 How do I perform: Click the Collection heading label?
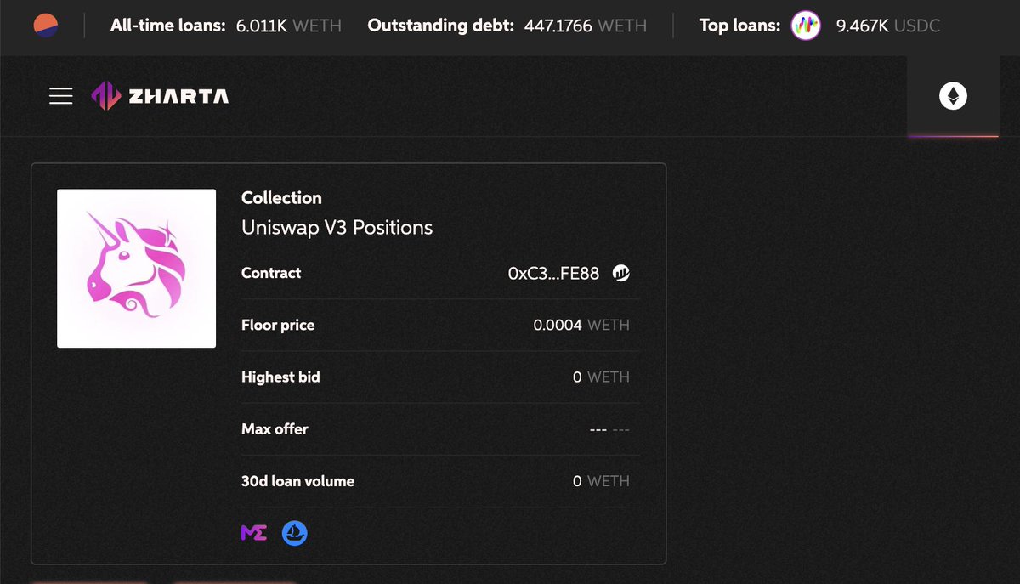[281, 198]
